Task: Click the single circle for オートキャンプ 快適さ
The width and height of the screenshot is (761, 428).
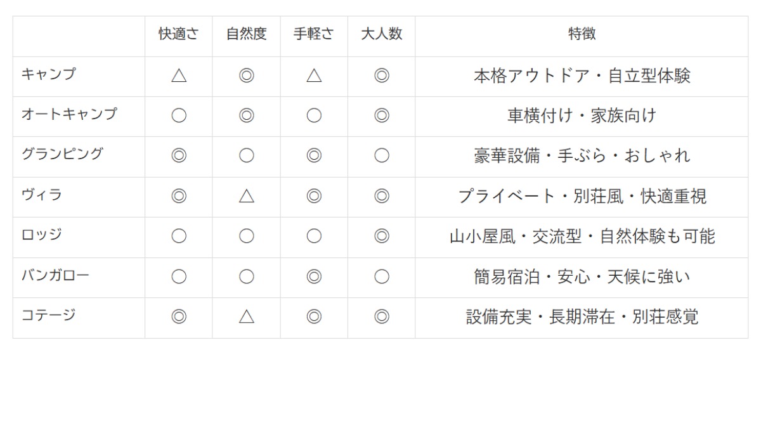Action: (x=179, y=116)
